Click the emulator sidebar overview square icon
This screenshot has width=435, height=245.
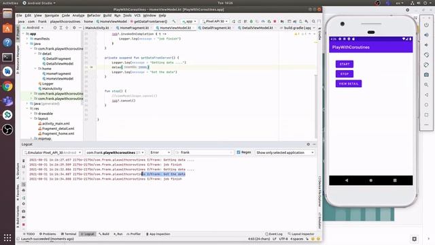pos(426,115)
